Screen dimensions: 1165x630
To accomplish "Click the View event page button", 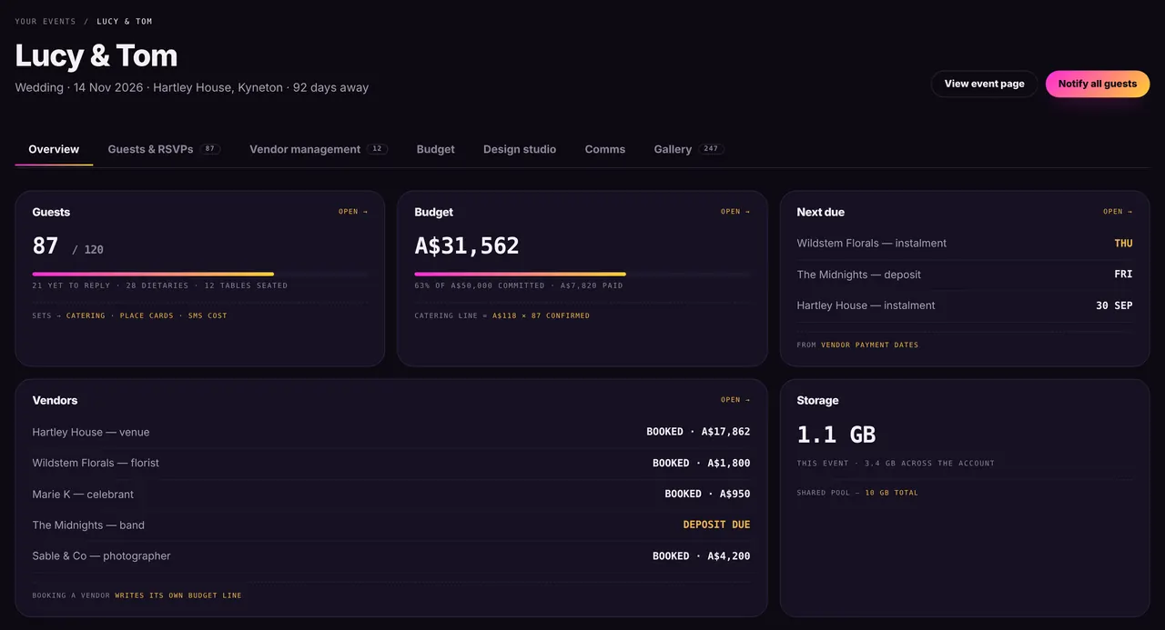I will (984, 84).
